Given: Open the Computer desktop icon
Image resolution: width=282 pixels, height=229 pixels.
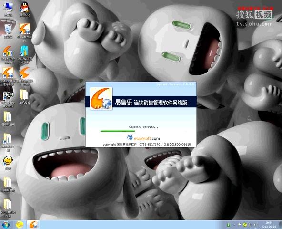Looking at the screenshot, I should 8,9.
